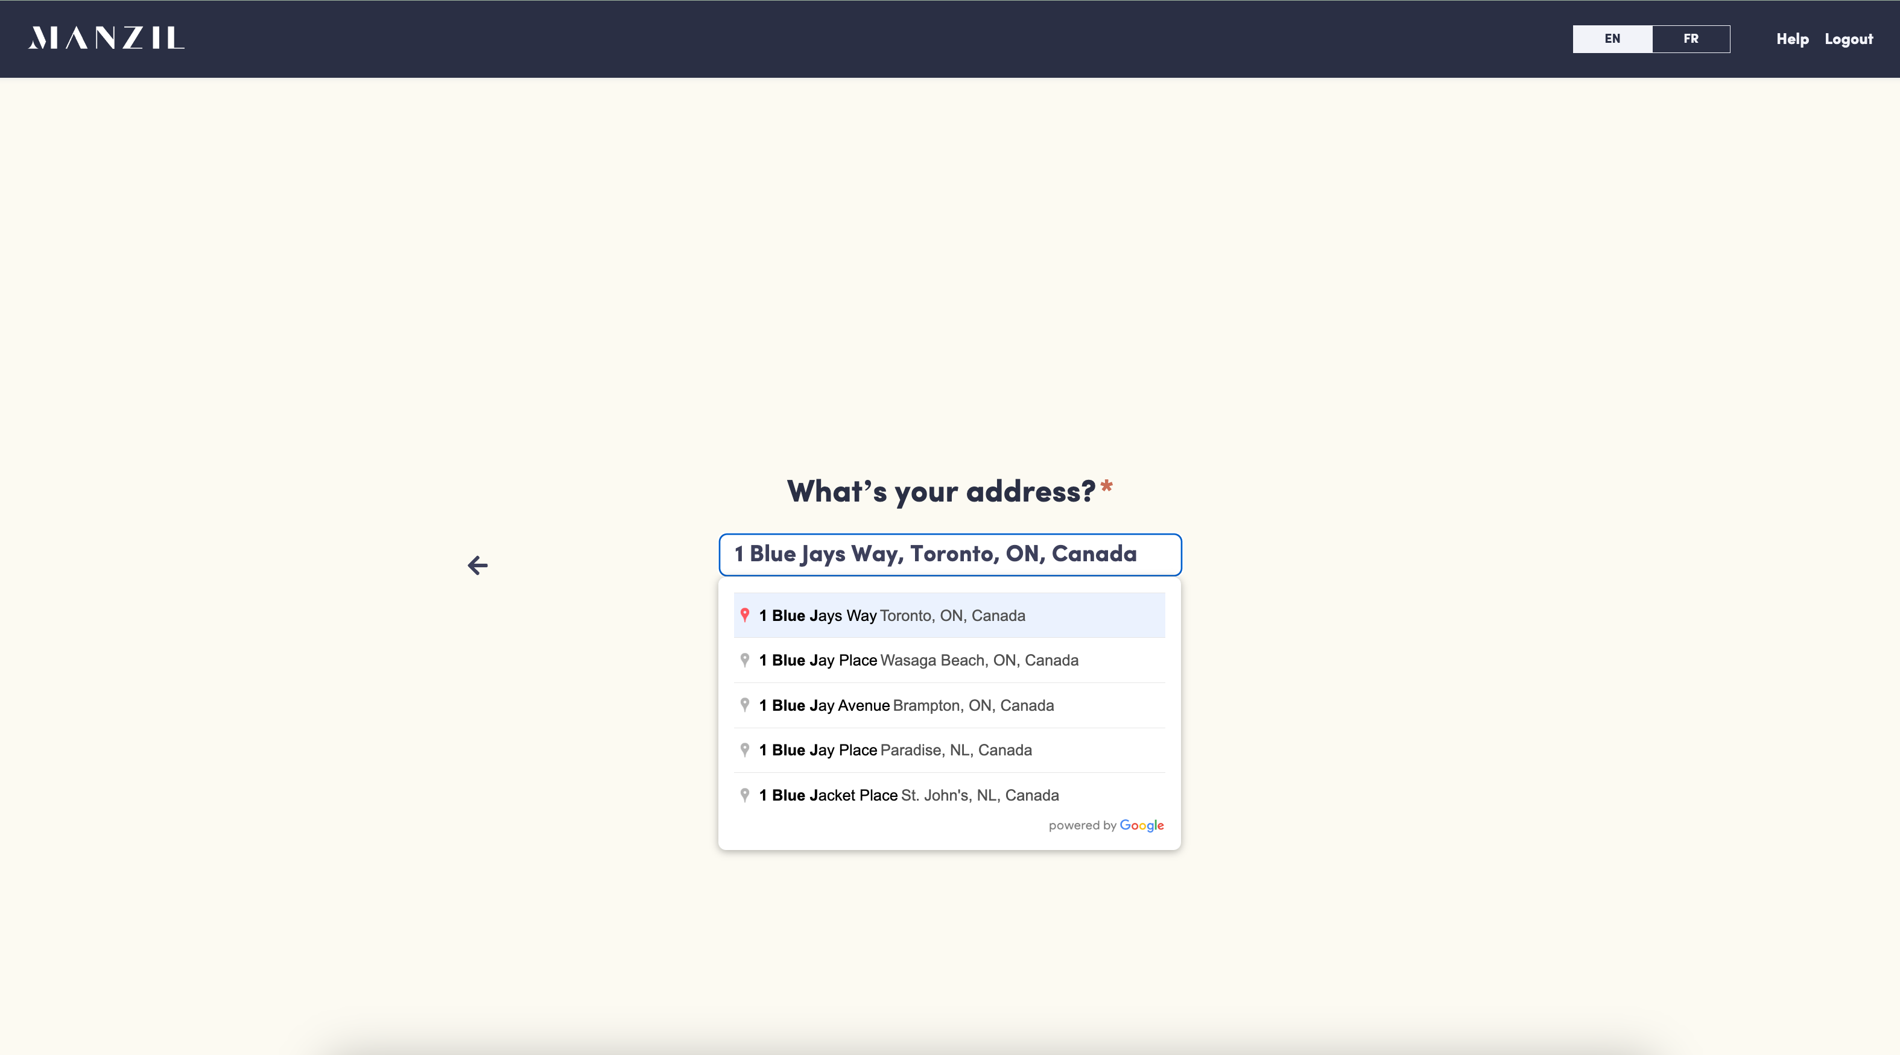The image size is (1900, 1055).
Task: Select 1 Blue Jay Place Wasaga Beach
Action: (x=918, y=661)
